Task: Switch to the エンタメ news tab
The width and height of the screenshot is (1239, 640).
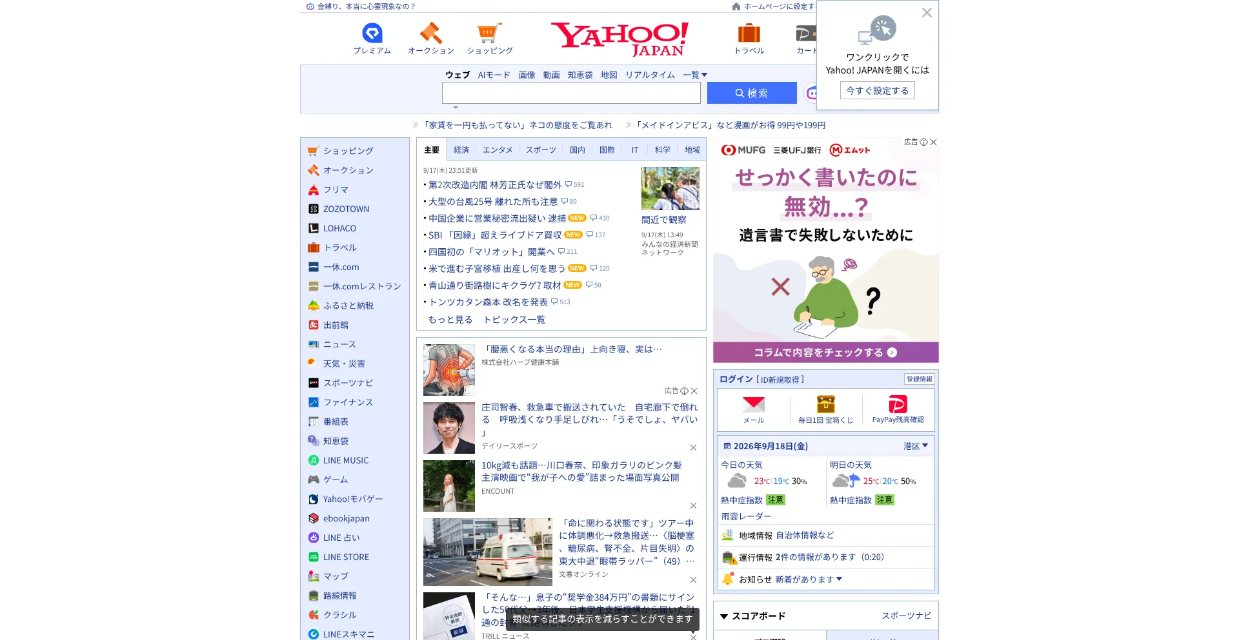Action: tap(498, 150)
